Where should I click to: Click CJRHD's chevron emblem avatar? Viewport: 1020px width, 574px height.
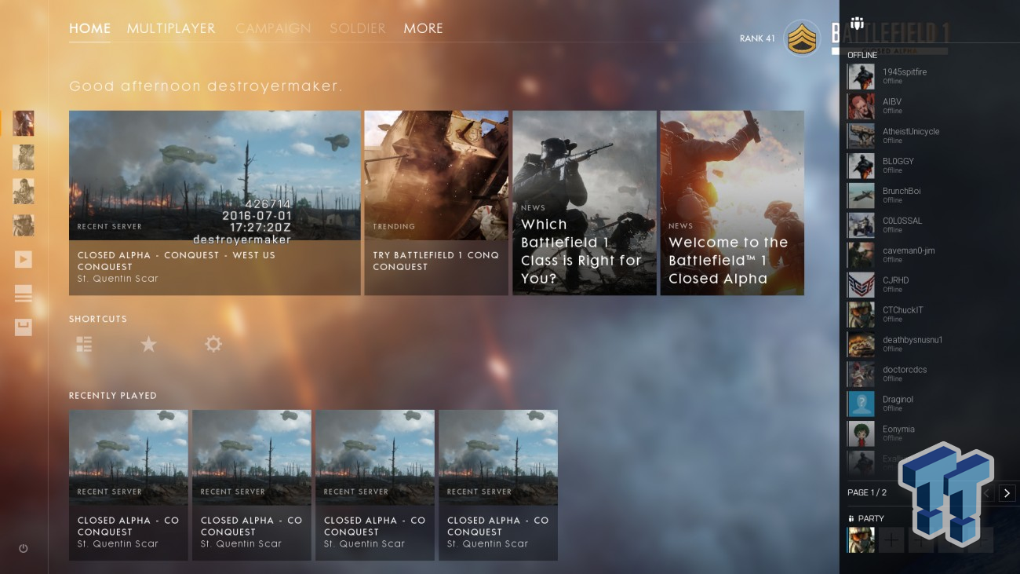click(861, 286)
